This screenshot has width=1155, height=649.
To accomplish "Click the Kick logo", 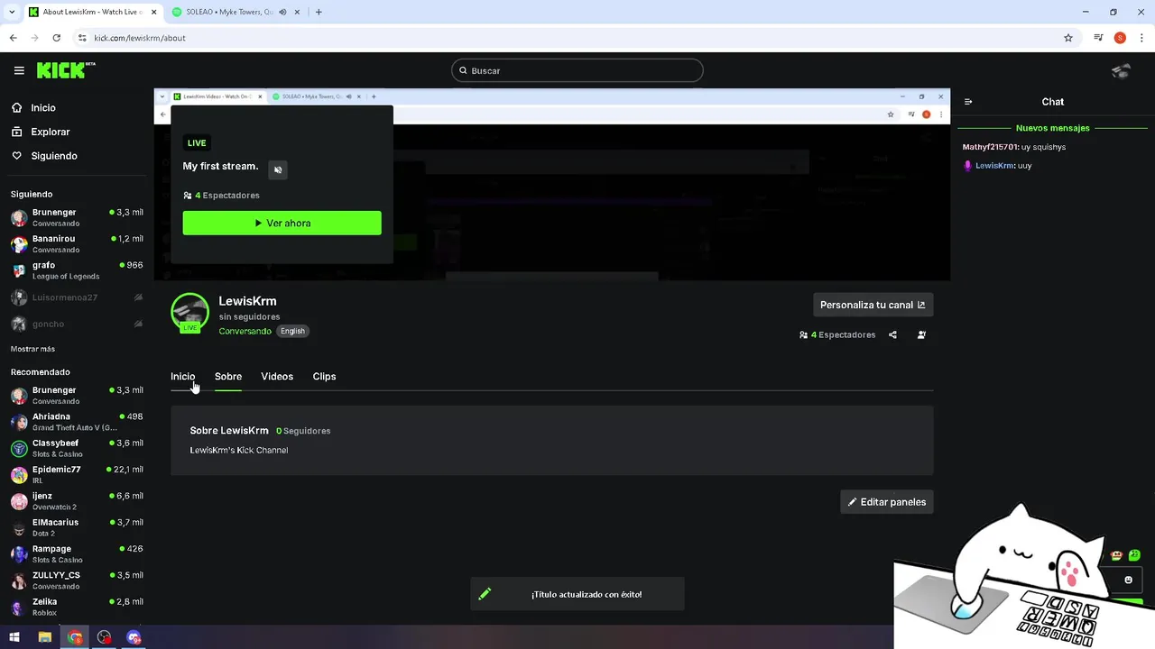I will pyautogui.click(x=66, y=70).
